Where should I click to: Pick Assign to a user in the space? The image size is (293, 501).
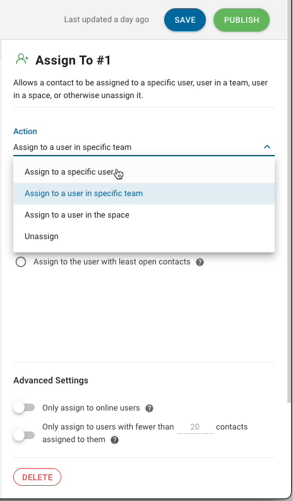144,214
